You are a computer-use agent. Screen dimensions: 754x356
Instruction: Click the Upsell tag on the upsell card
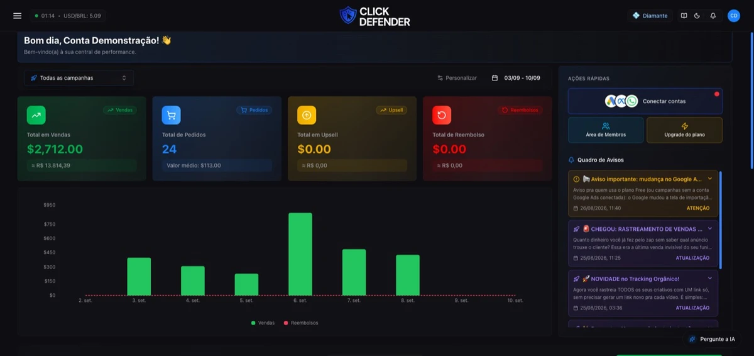pyautogui.click(x=391, y=110)
